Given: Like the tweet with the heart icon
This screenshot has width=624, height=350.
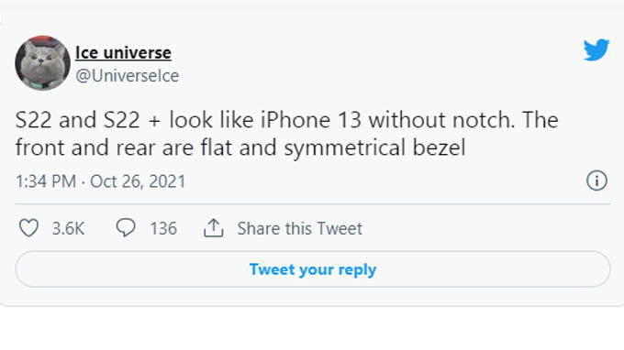Looking at the screenshot, I should click(29, 228).
